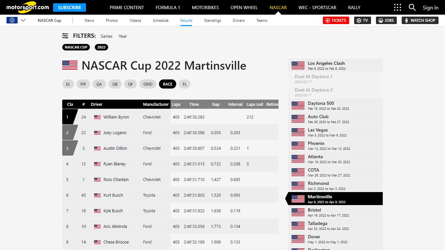Open NASCAR menu item

(x=278, y=7)
